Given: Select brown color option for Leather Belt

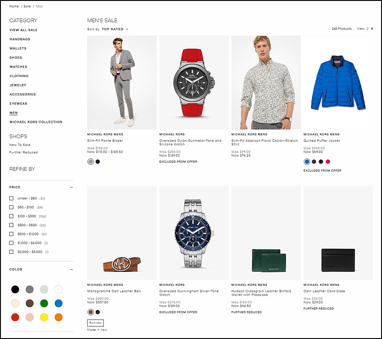Looking at the screenshot, I should (91, 312).
